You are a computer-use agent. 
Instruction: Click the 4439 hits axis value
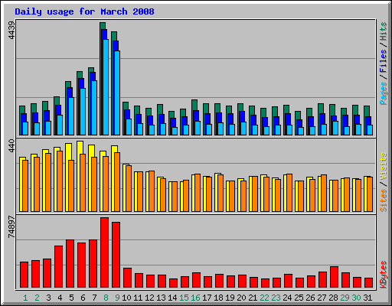[x=11, y=30]
